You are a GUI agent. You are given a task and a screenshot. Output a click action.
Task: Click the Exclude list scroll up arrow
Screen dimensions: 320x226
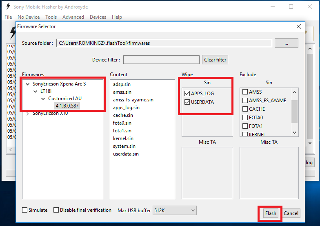[x=294, y=92]
